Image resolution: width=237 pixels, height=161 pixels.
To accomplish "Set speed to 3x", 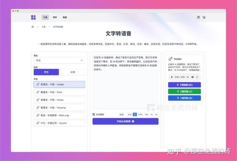I will coord(156,115).
